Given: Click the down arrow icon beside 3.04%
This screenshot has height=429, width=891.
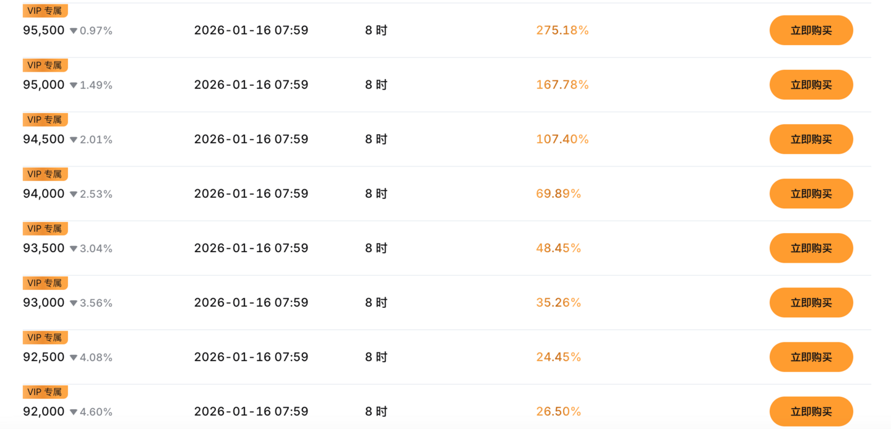Looking at the screenshot, I should tap(74, 248).
